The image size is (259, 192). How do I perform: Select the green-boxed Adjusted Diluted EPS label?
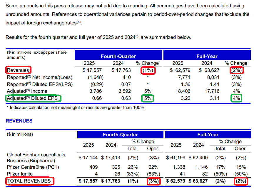[x=33, y=98]
